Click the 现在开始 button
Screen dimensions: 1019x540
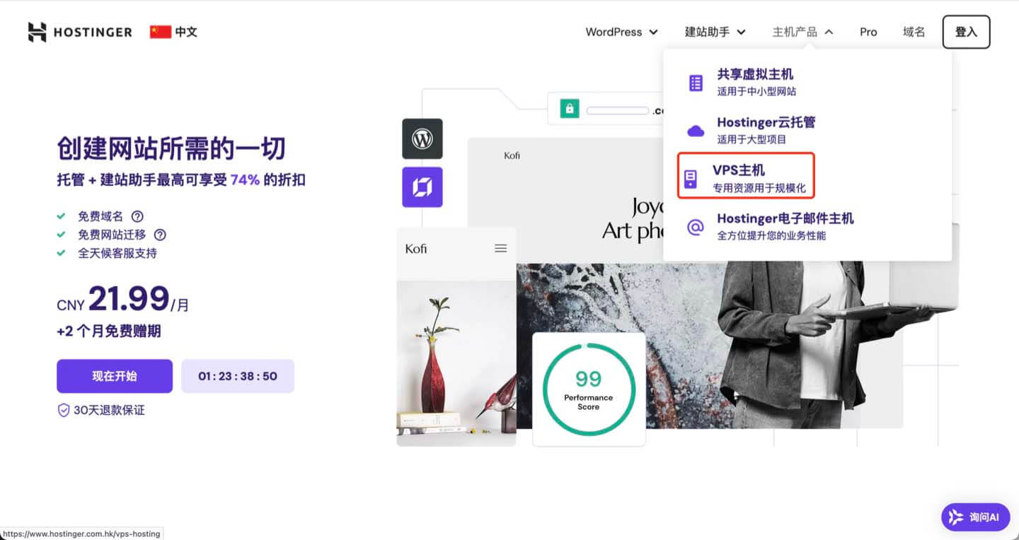115,376
